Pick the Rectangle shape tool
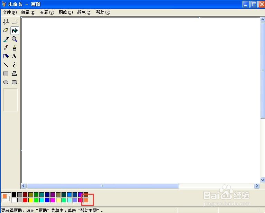 [x=6, y=73]
